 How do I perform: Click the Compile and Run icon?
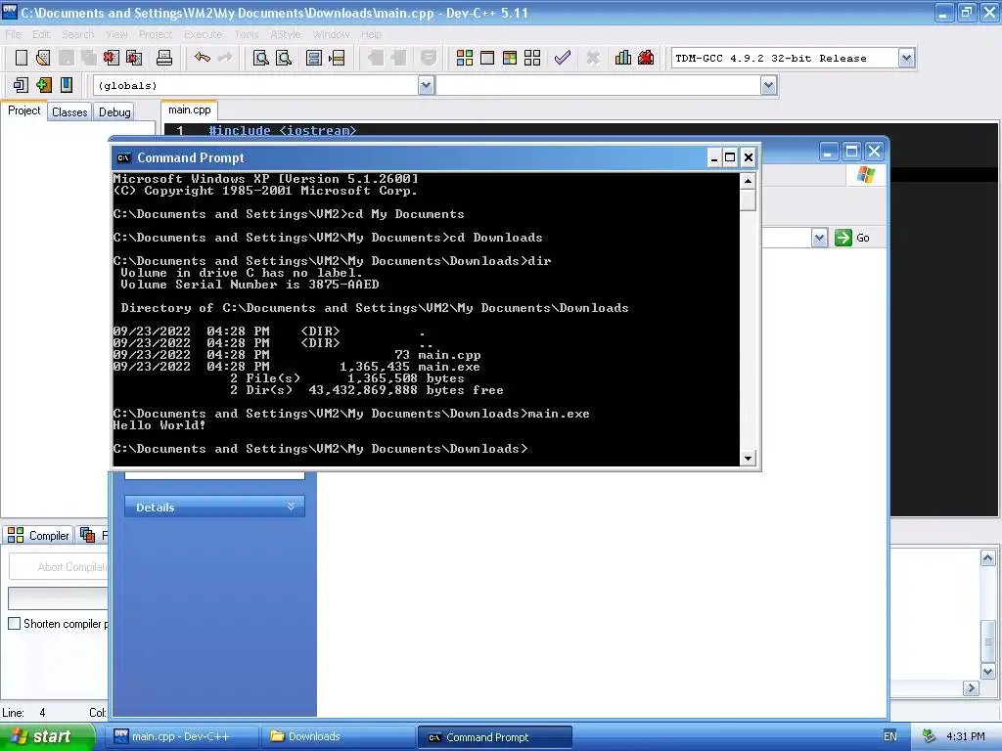(x=509, y=58)
